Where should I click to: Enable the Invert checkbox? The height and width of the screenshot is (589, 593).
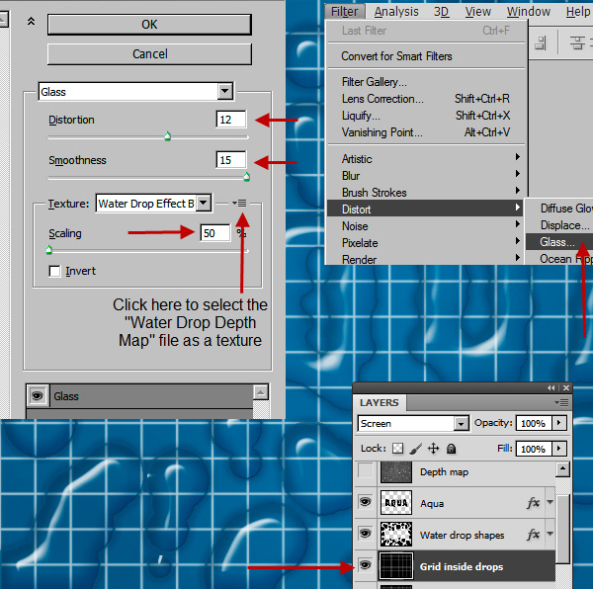pyautogui.click(x=55, y=271)
